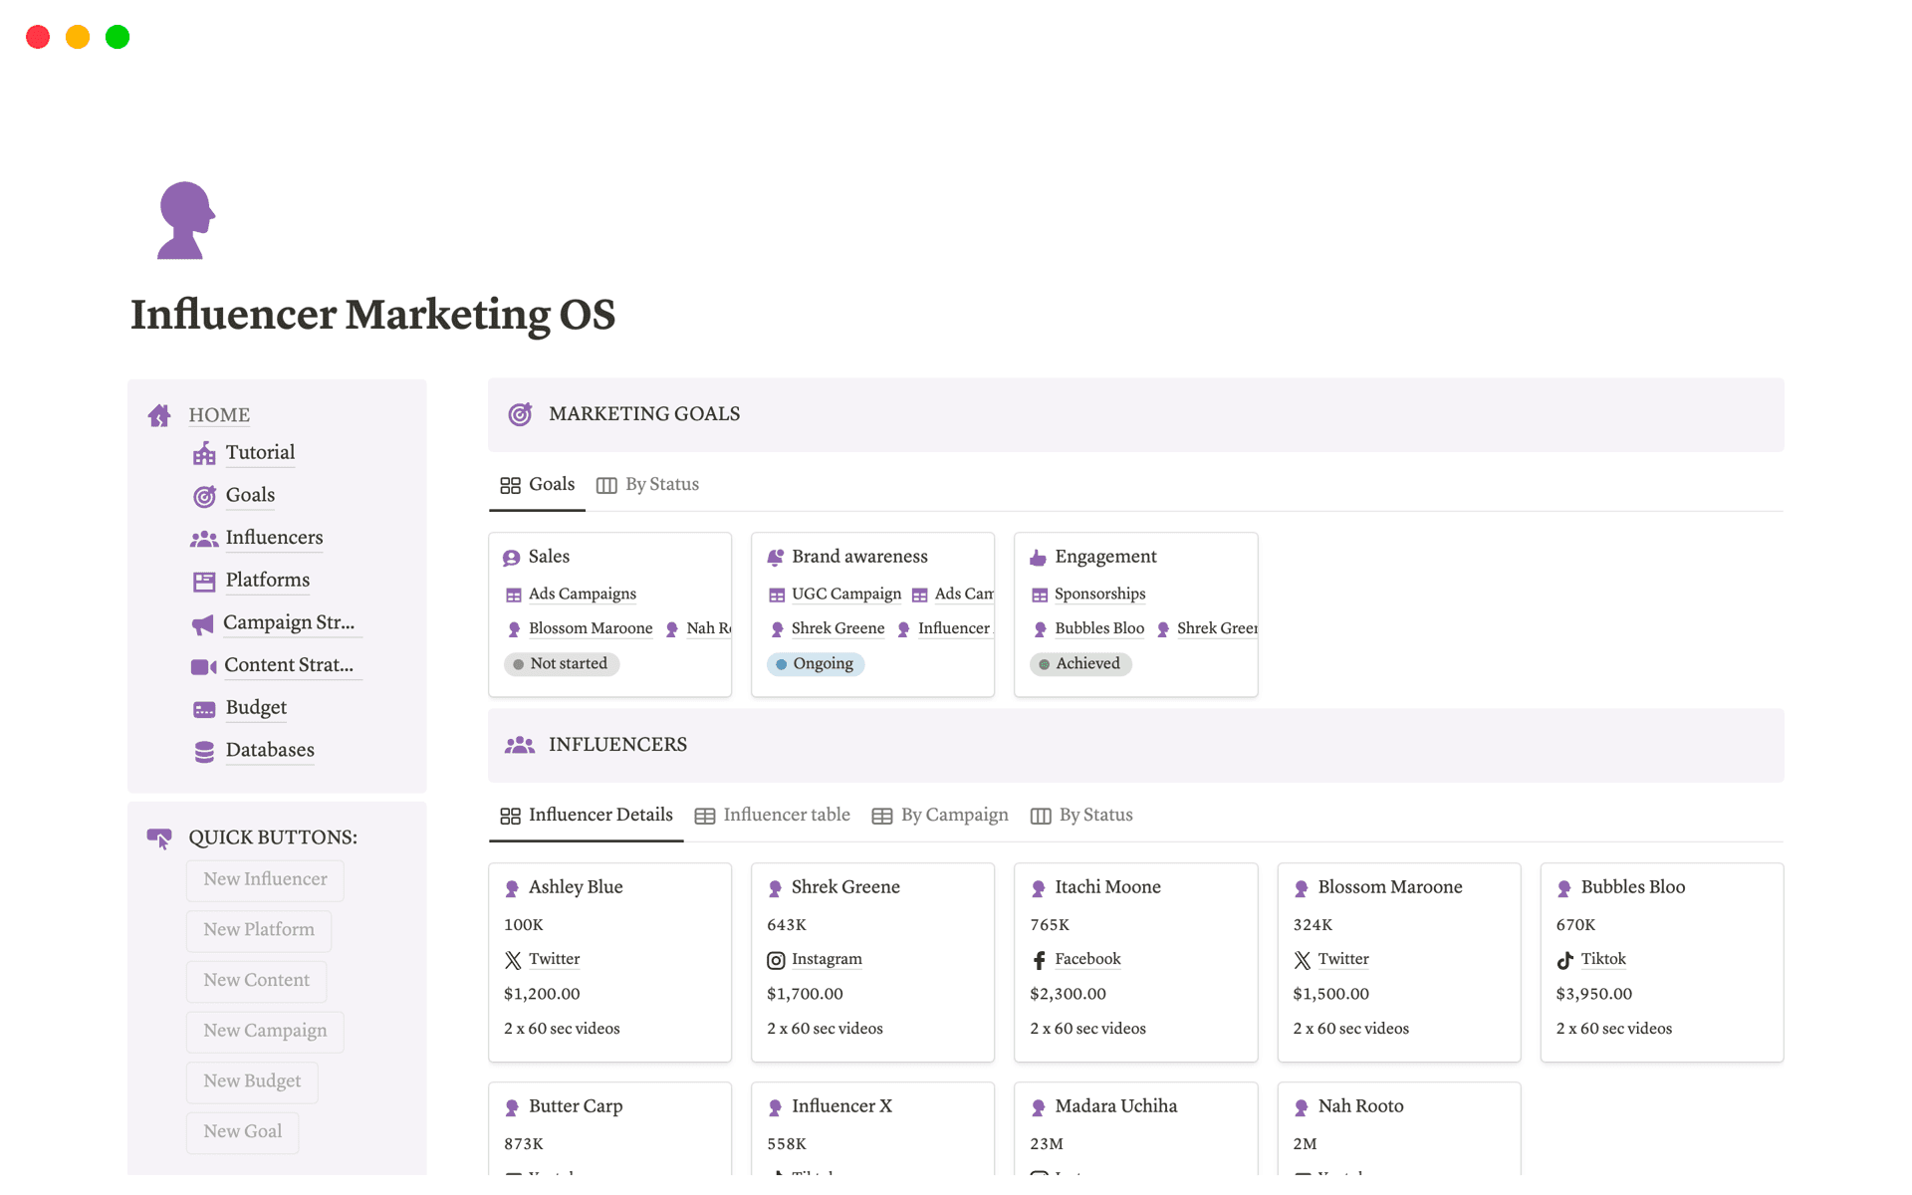
Task: Open the UGC Campaign link
Action: [846, 594]
